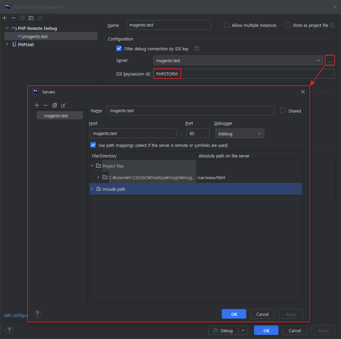This screenshot has height=339, width=341.
Task: Click the Host field containing magento.test
Action: (133, 134)
